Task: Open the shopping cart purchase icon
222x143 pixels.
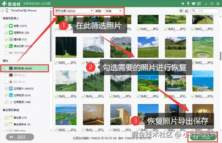Action: [183, 4]
